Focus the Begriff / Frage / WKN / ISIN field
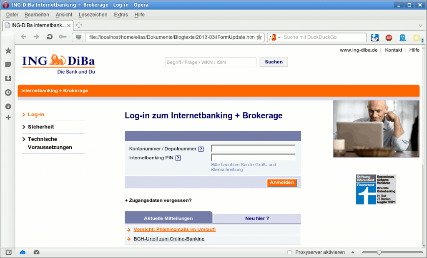Screen dimensions: 427x258 point(211,62)
